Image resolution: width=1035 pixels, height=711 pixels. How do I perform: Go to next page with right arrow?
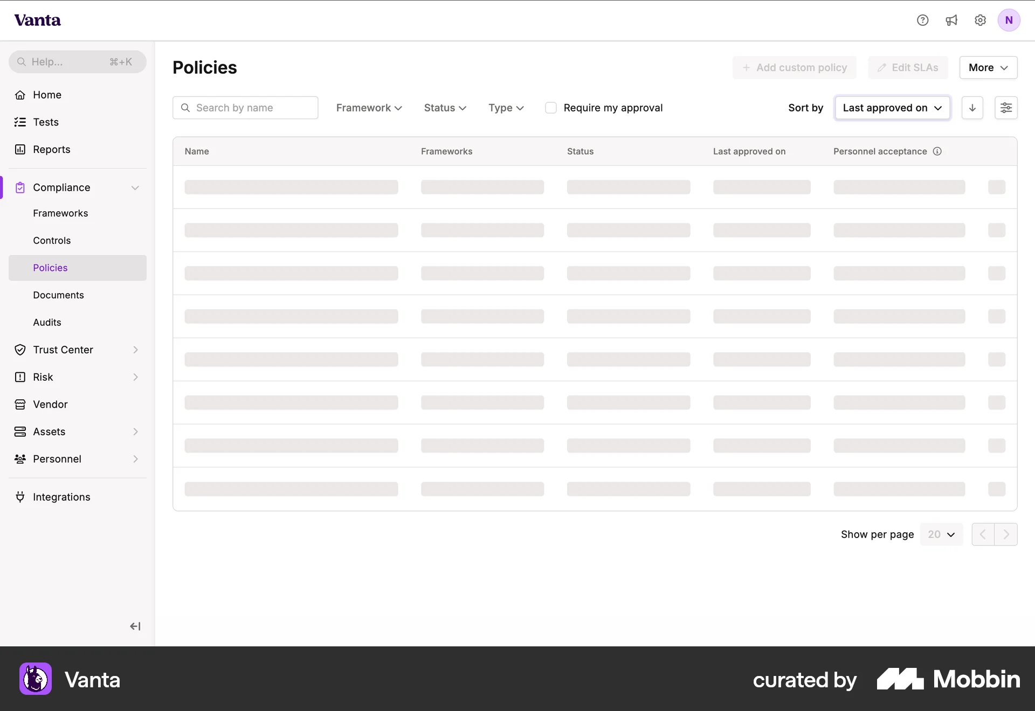coord(1006,534)
